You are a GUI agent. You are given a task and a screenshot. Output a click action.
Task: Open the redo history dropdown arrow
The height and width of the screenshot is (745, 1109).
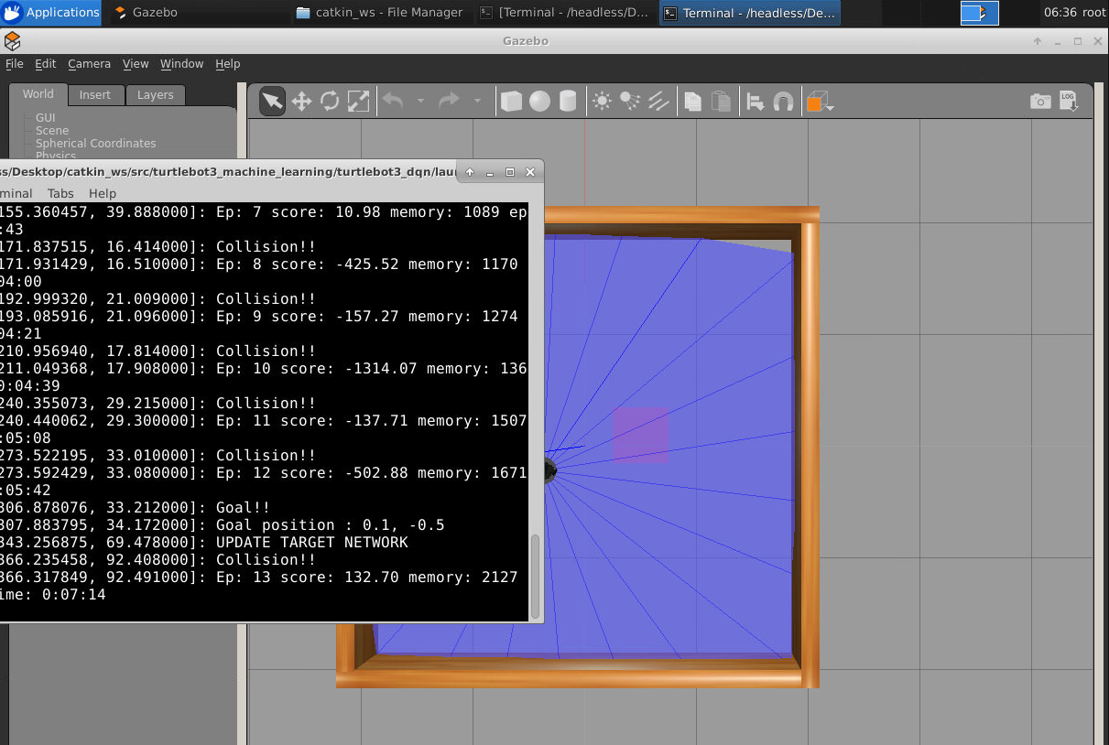(477, 102)
